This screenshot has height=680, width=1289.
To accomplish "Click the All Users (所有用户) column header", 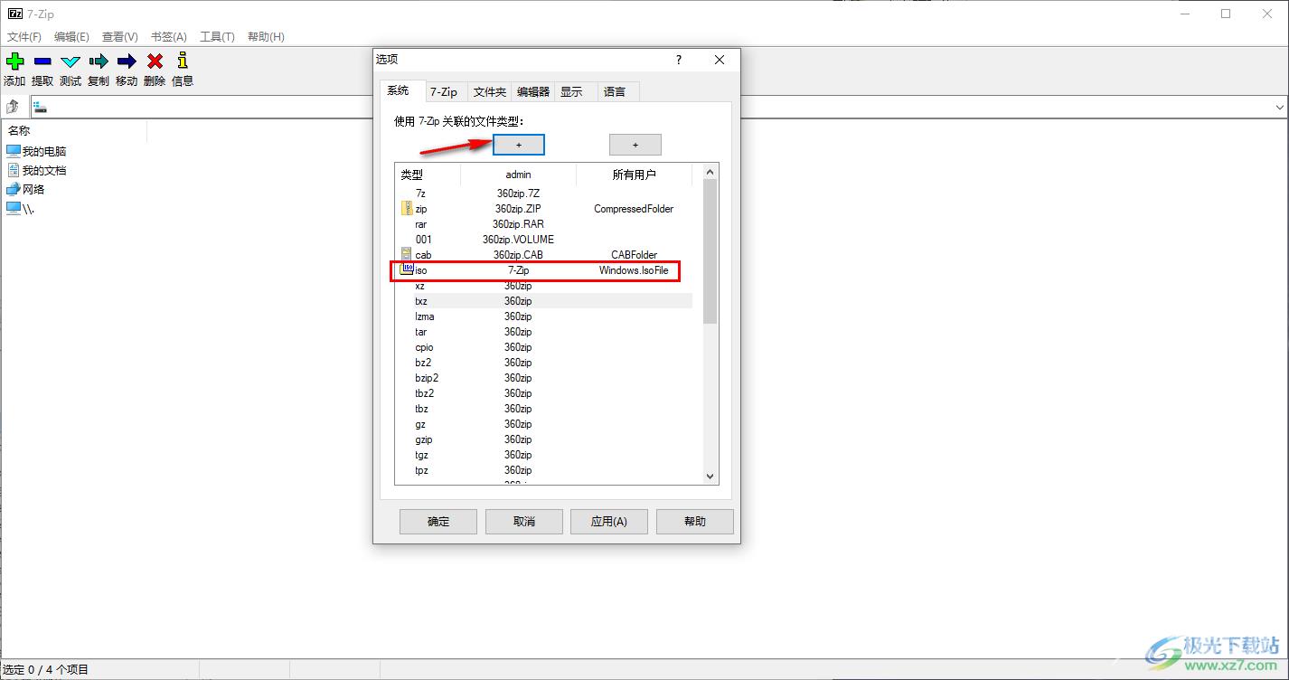I will point(634,175).
